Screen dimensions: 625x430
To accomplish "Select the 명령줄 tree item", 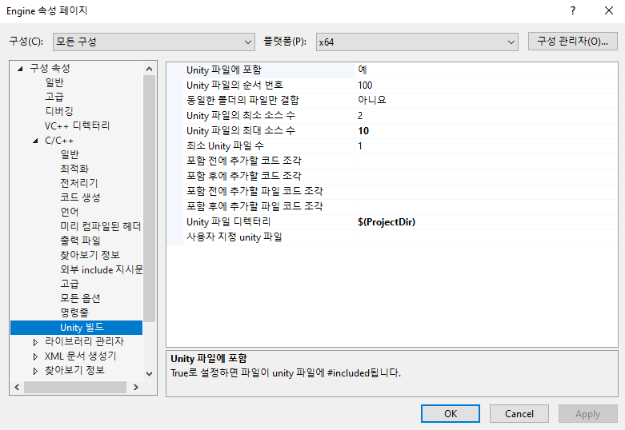I will tap(74, 313).
